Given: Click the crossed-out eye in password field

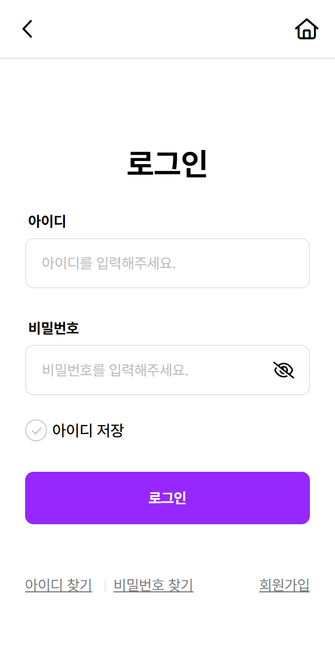Looking at the screenshot, I should tap(284, 370).
